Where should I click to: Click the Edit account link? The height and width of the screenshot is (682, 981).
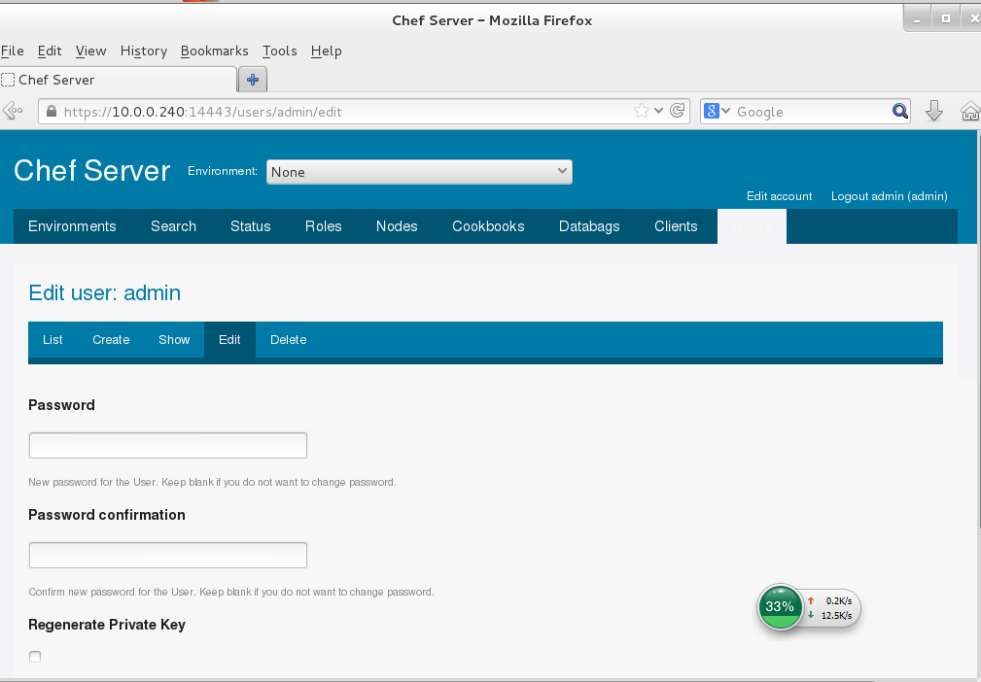[x=779, y=196]
